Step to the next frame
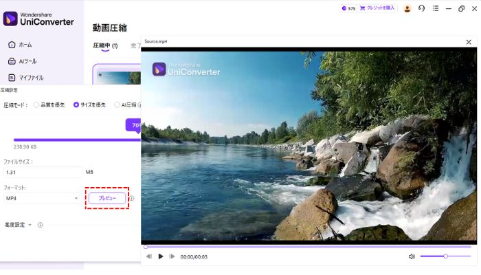The image size is (481, 275). 172,256
